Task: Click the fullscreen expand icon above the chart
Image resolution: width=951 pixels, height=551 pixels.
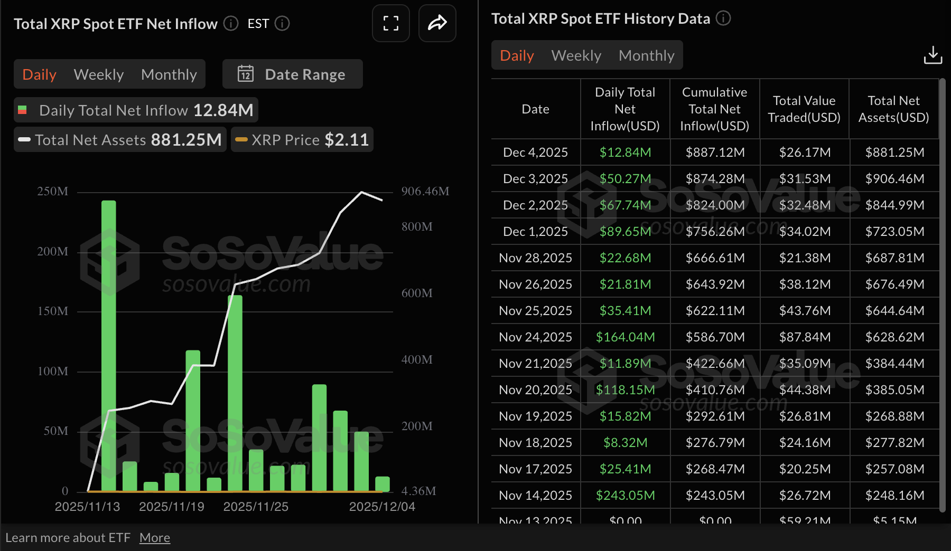Action: [x=390, y=23]
